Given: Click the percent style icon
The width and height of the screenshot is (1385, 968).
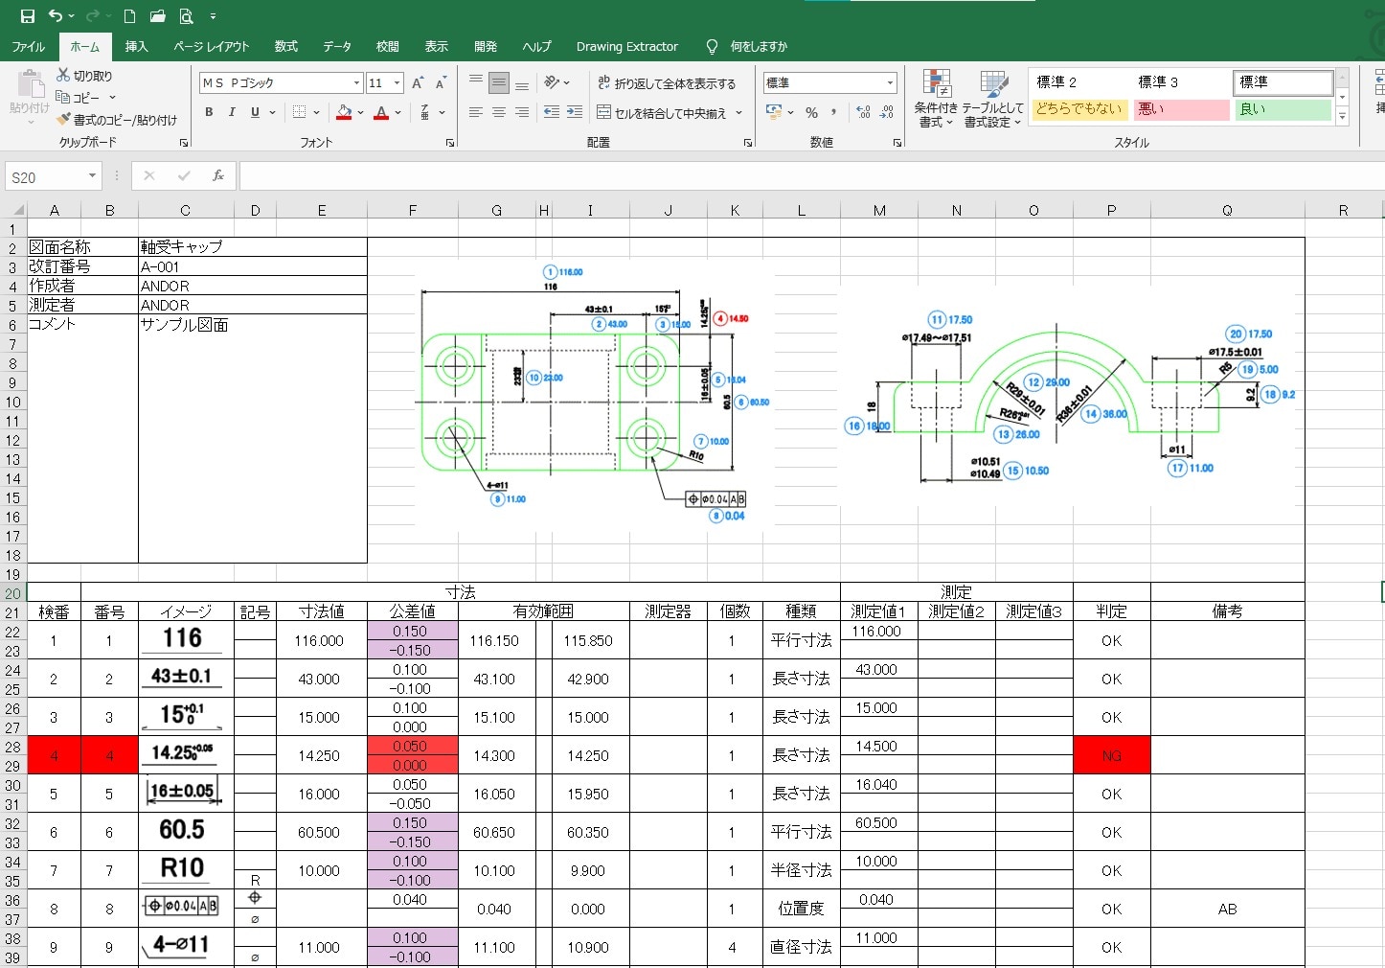Looking at the screenshot, I should 811,112.
